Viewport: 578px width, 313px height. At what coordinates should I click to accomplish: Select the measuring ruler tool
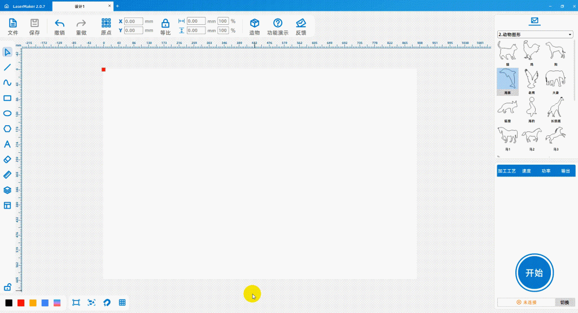7,175
